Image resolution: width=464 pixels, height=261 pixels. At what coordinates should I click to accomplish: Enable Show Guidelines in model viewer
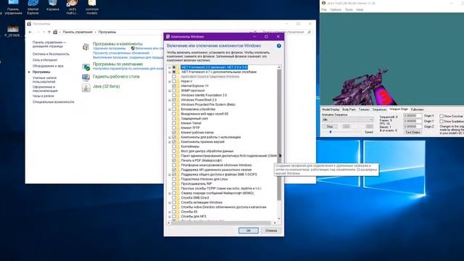click(x=442, y=121)
